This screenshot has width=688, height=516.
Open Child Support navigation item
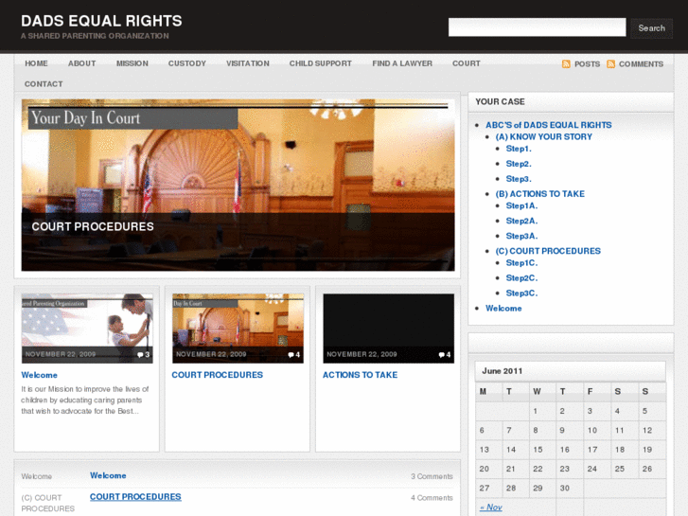click(x=320, y=63)
